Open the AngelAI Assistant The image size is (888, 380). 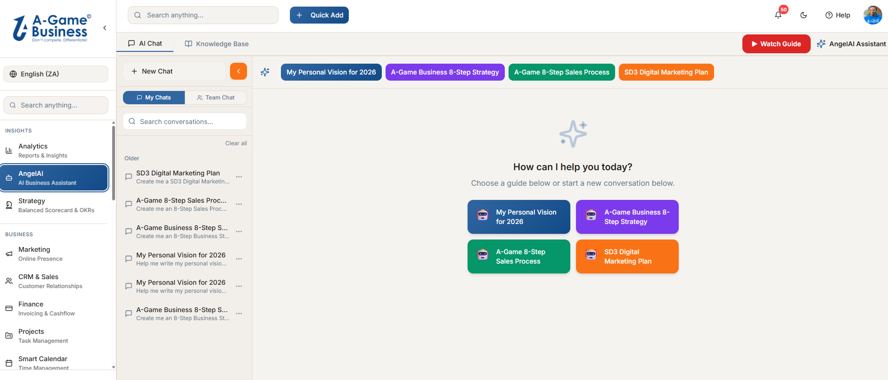851,44
